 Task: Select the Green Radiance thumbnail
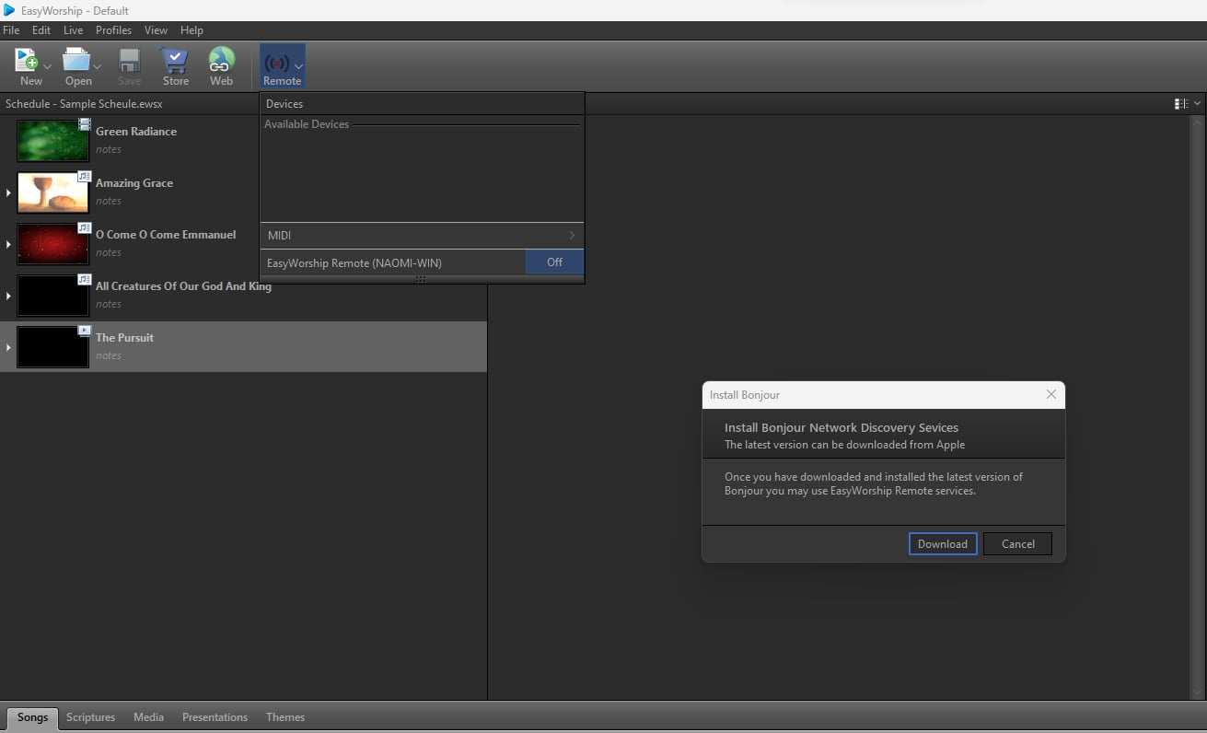tap(52, 141)
